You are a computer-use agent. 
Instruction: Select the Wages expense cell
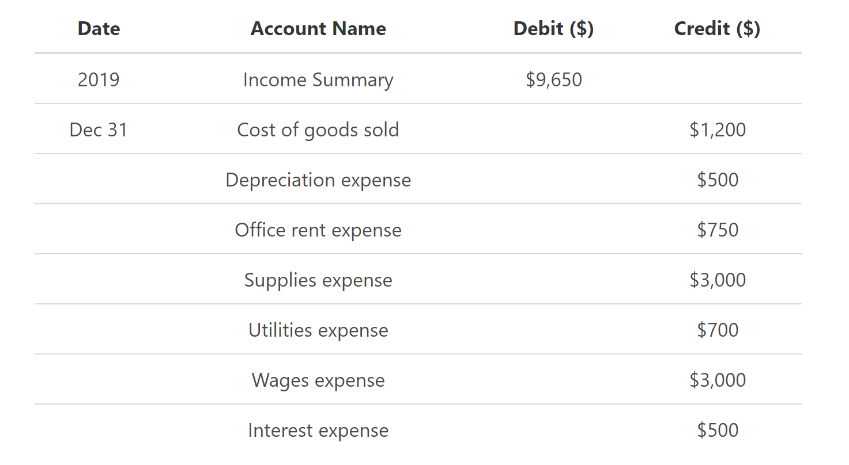coord(318,380)
